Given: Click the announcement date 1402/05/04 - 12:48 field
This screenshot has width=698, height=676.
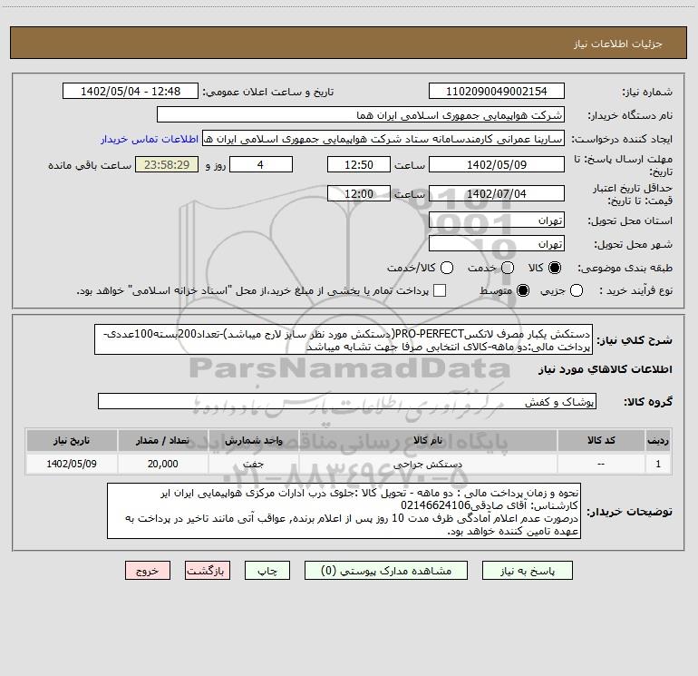Looking at the screenshot, I should tap(131, 92).
